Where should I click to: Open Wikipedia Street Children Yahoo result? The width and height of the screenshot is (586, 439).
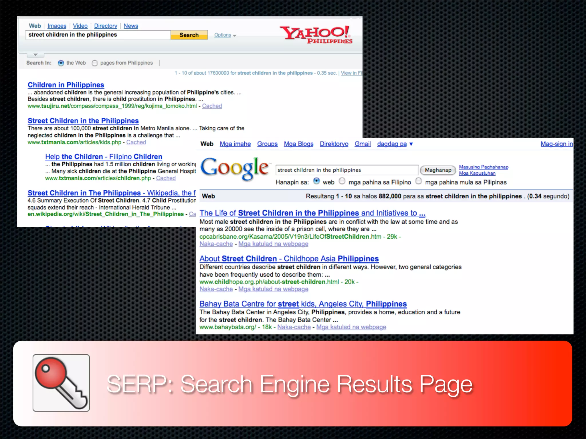tap(112, 193)
